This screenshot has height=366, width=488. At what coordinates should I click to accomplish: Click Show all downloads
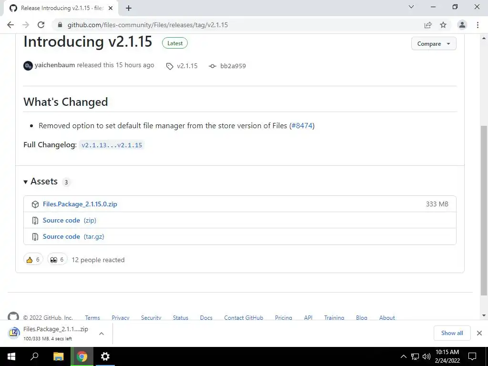[452, 333]
